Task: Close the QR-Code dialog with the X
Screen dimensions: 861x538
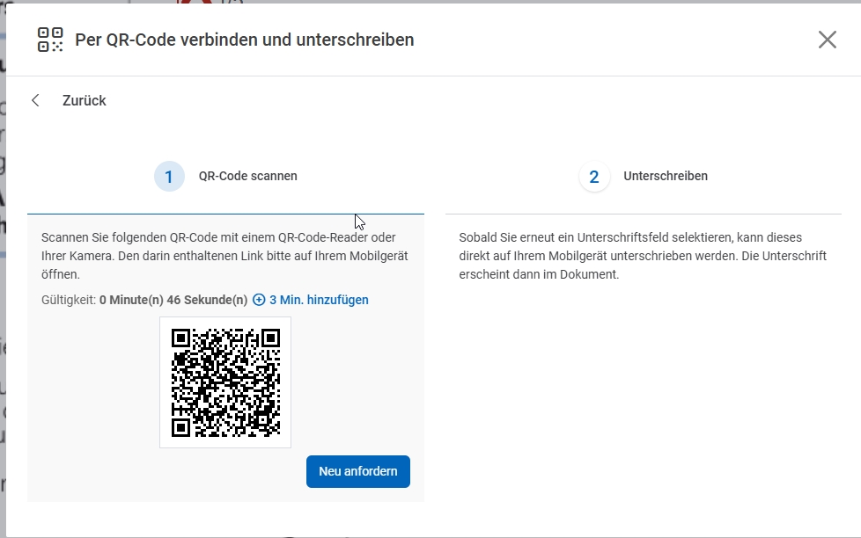Action: point(827,40)
